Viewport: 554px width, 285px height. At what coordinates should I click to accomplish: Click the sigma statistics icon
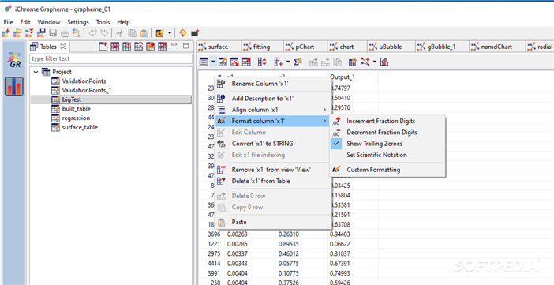click(298, 62)
